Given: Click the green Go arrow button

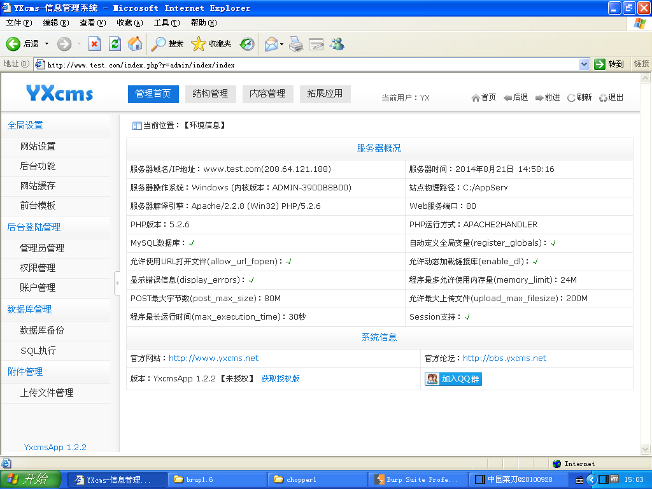Looking at the screenshot, I should pyautogui.click(x=599, y=64).
